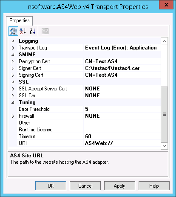Collapse the SSL category
Screen dimensions: 176x197
13,82
